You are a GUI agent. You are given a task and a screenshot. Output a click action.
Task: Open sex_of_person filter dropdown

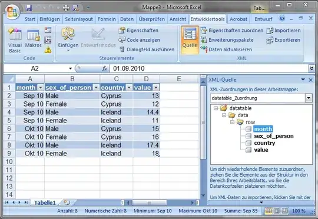[x=96, y=88]
